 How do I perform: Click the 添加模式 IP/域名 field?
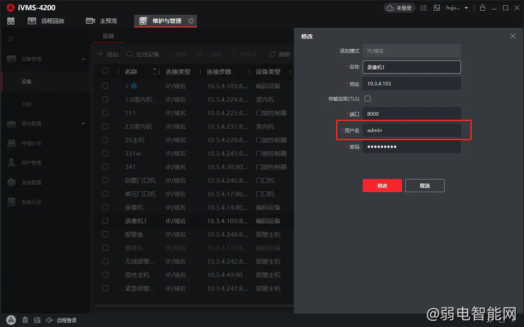[412, 51]
